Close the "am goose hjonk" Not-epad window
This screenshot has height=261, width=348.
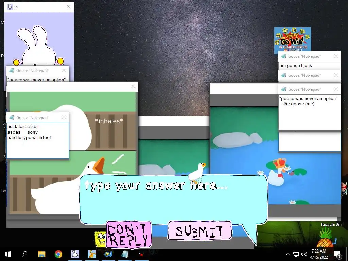[336, 56]
